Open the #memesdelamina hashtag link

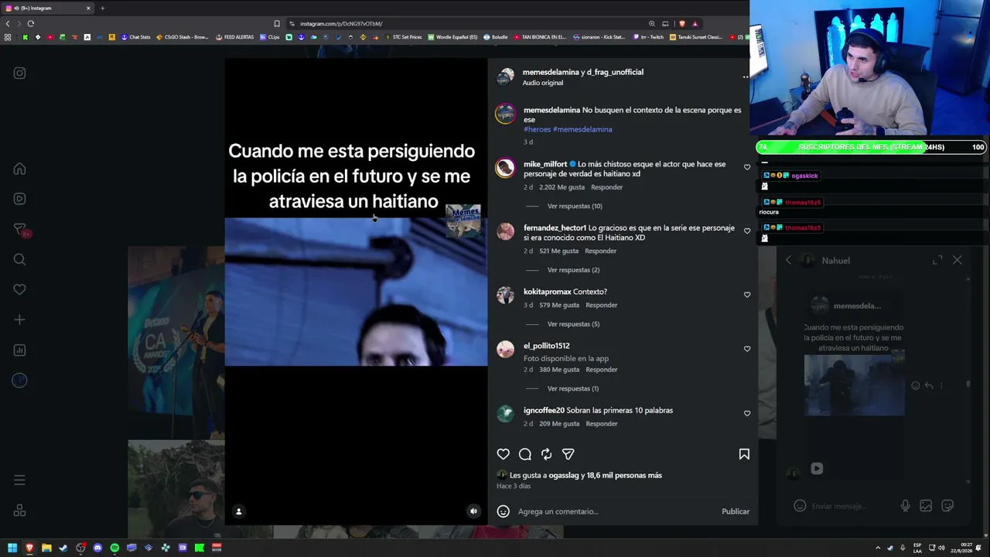tap(582, 129)
